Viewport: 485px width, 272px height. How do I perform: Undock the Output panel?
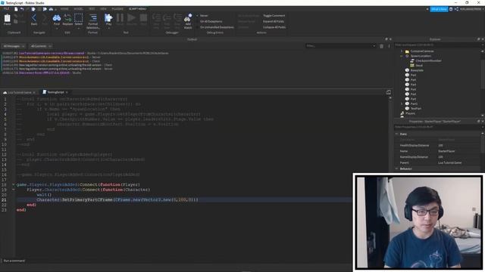pyautogui.click(x=386, y=39)
